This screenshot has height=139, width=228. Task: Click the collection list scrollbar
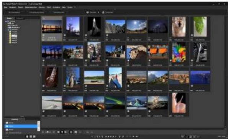(x=39, y=126)
